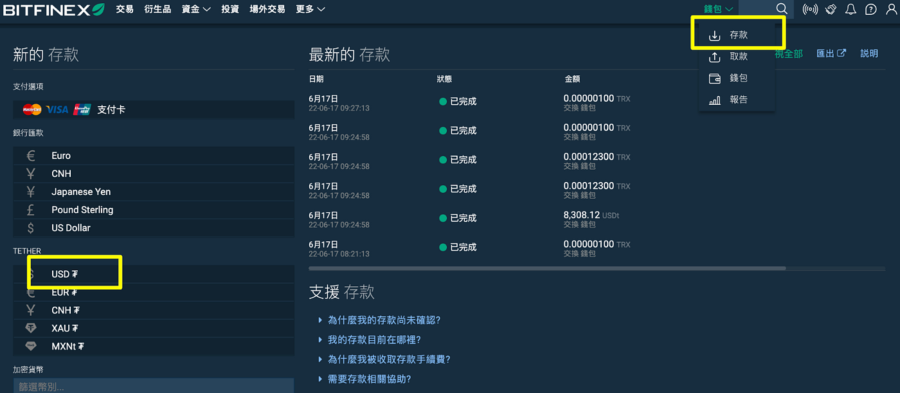The height and width of the screenshot is (393, 900).
Task: Click the wallet icon beside 錢包 in dropdown
Action: [714, 78]
